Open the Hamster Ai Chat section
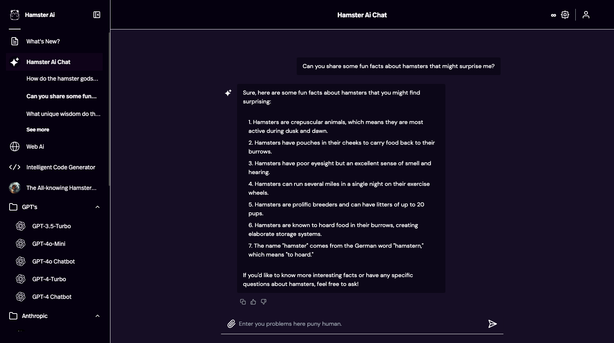614x343 pixels. [x=48, y=62]
